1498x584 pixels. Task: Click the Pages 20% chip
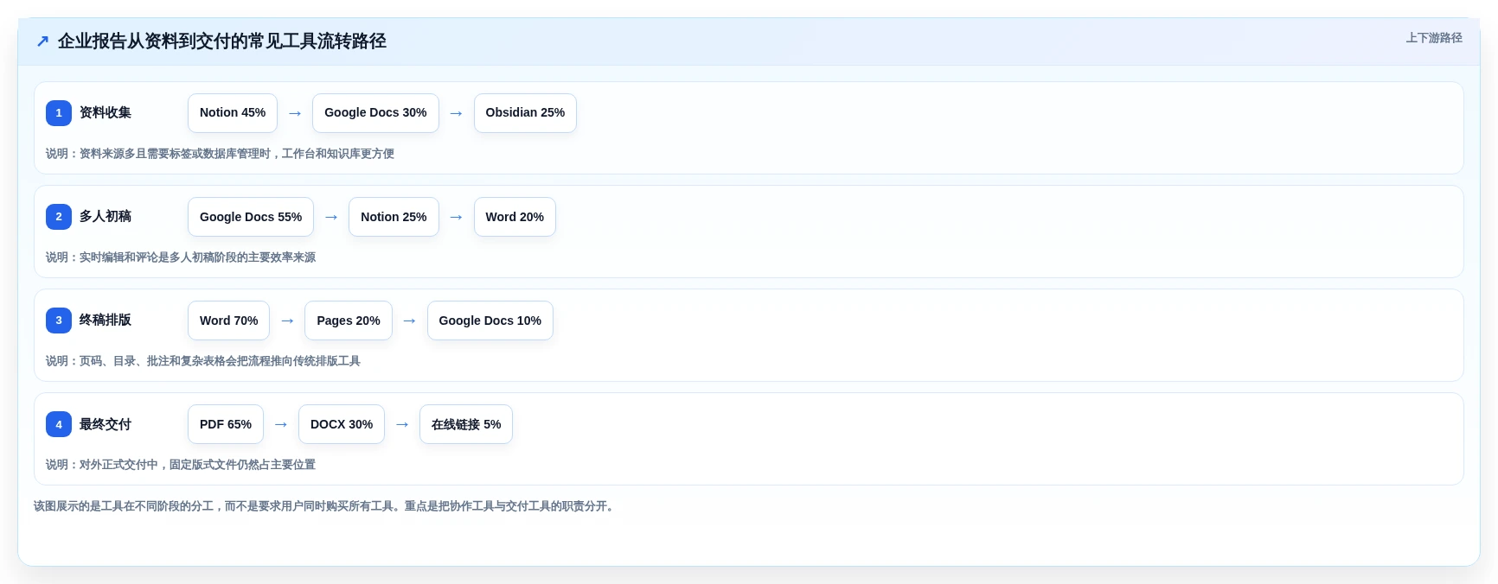[x=349, y=321]
